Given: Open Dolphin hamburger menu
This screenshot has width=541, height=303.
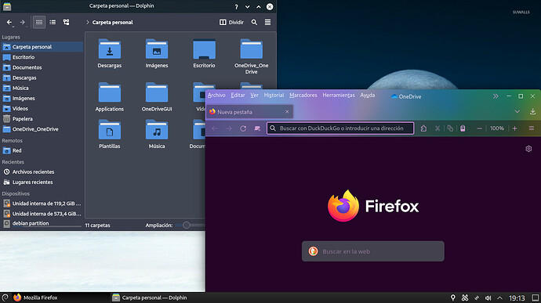Looking at the screenshot, I should [x=267, y=22].
